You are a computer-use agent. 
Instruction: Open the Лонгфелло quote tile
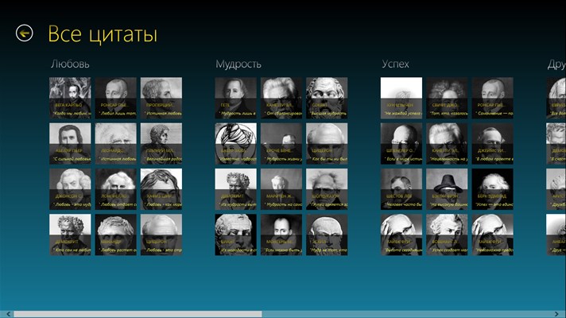(116, 189)
